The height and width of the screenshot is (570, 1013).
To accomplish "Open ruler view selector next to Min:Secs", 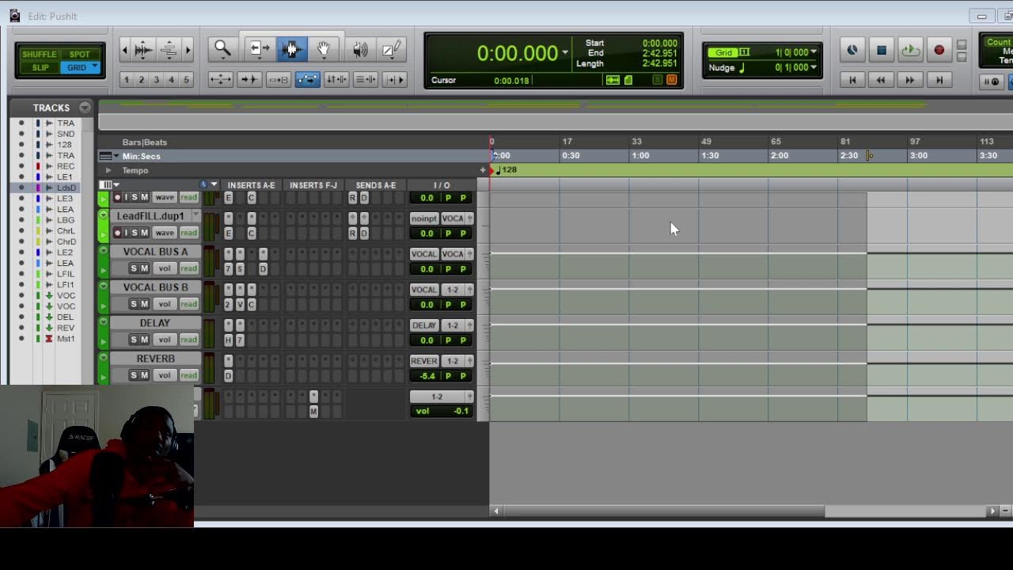I will click(108, 156).
